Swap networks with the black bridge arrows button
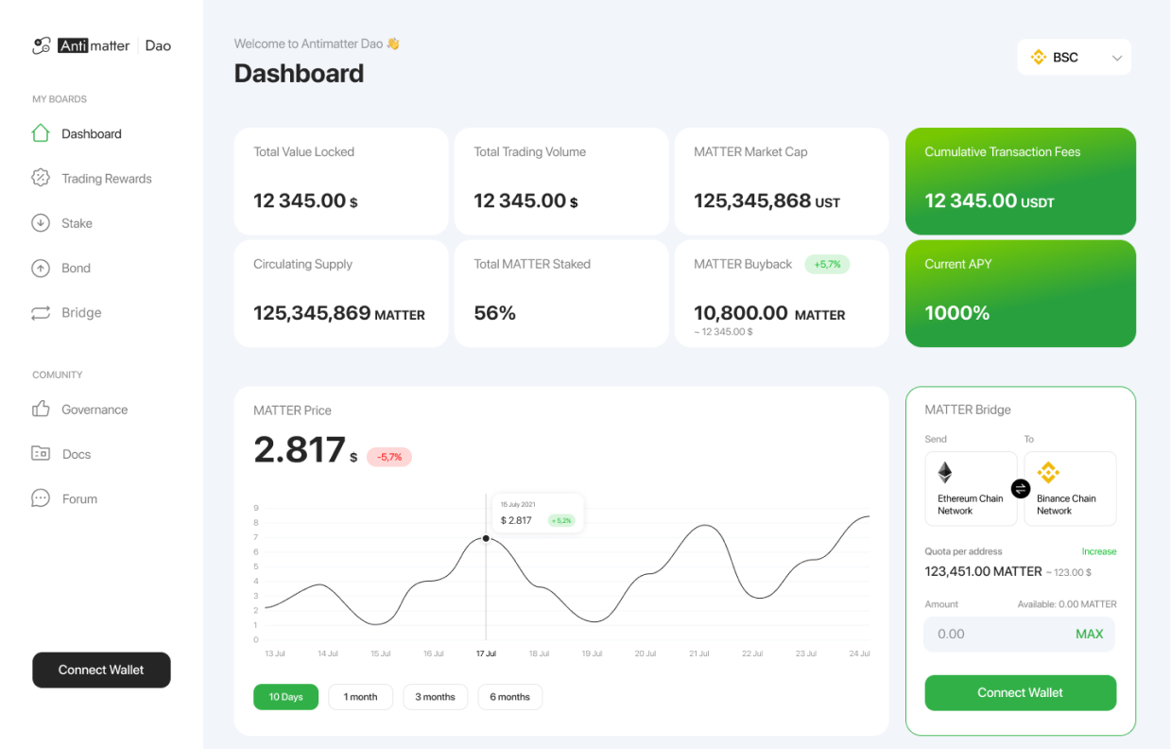 (1021, 488)
